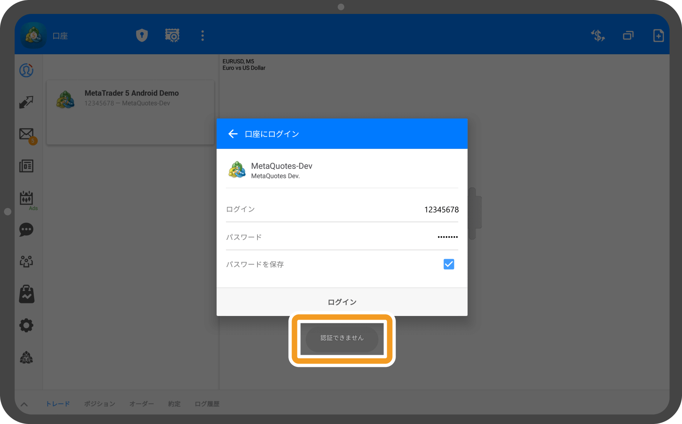Open the three-dot overflow menu
Viewport: 682px width, 424px height.
(203, 36)
